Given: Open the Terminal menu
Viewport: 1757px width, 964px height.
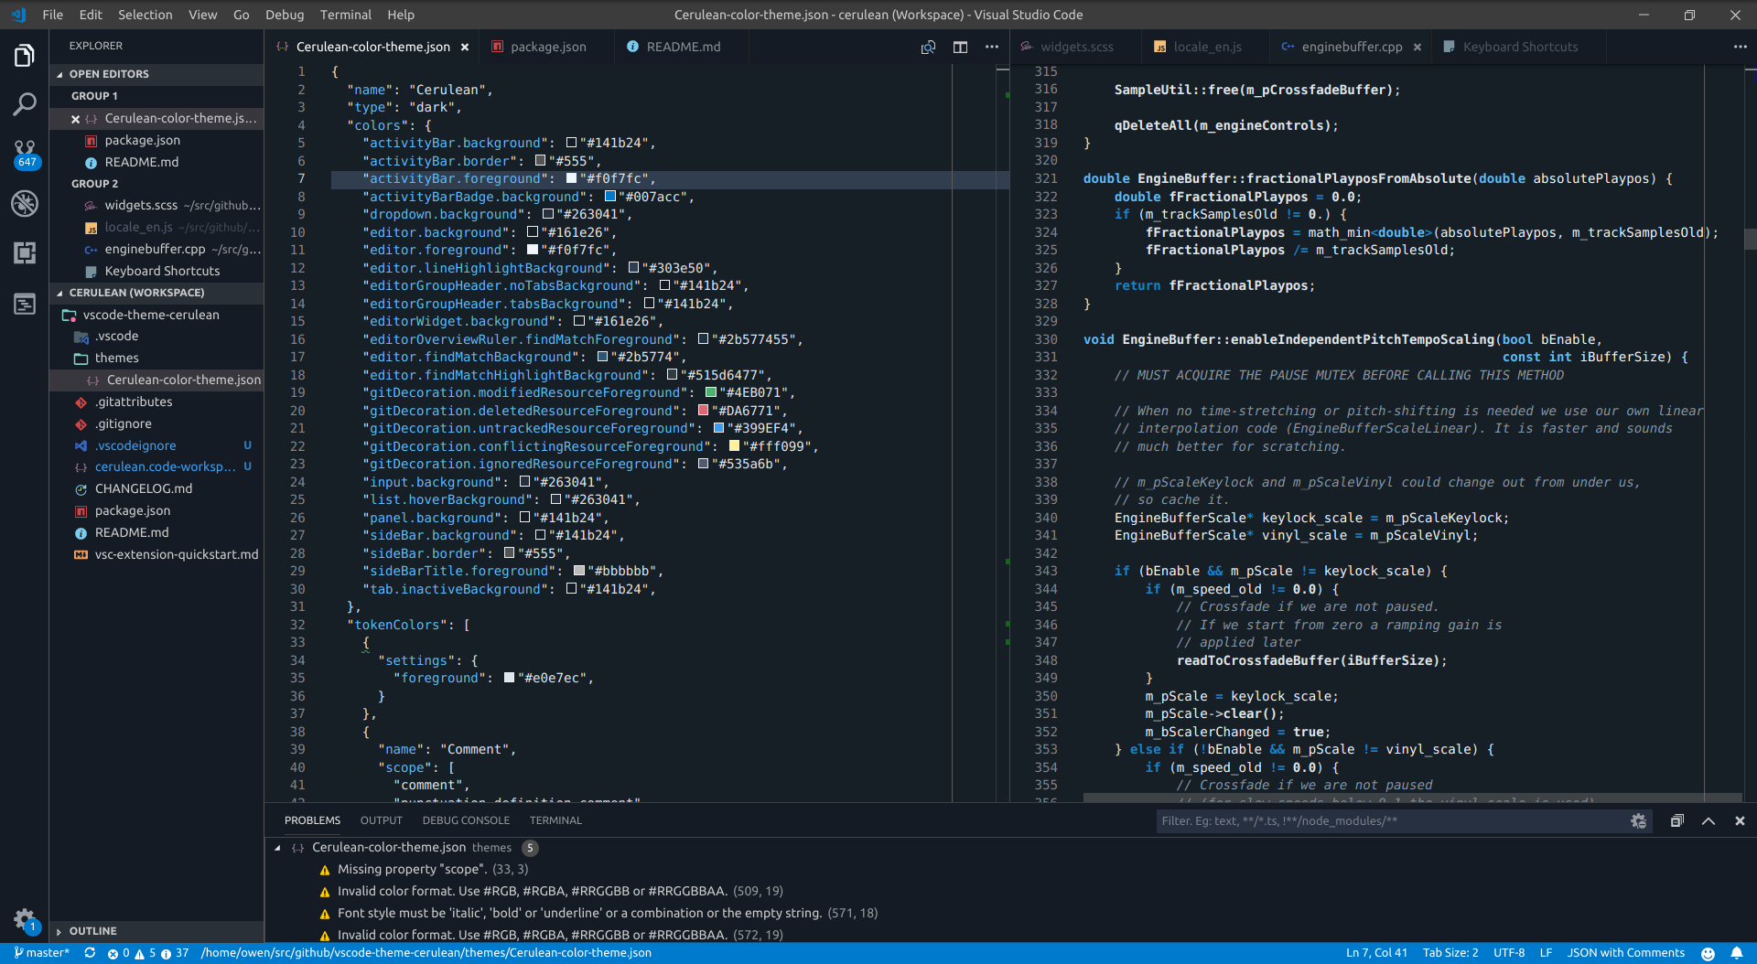Looking at the screenshot, I should [x=345, y=15].
